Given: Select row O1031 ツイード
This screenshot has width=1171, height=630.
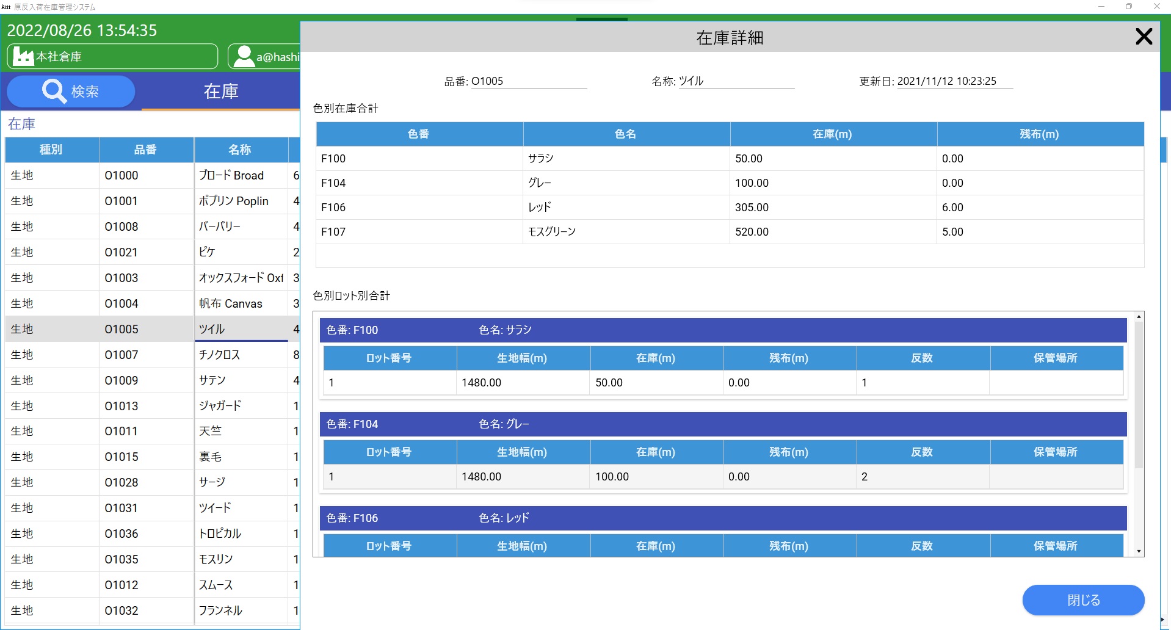Looking at the screenshot, I should coord(152,508).
